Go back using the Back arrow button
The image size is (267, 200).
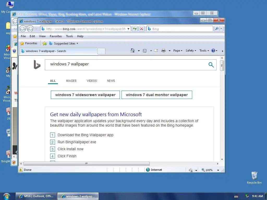(x=23, y=29)
